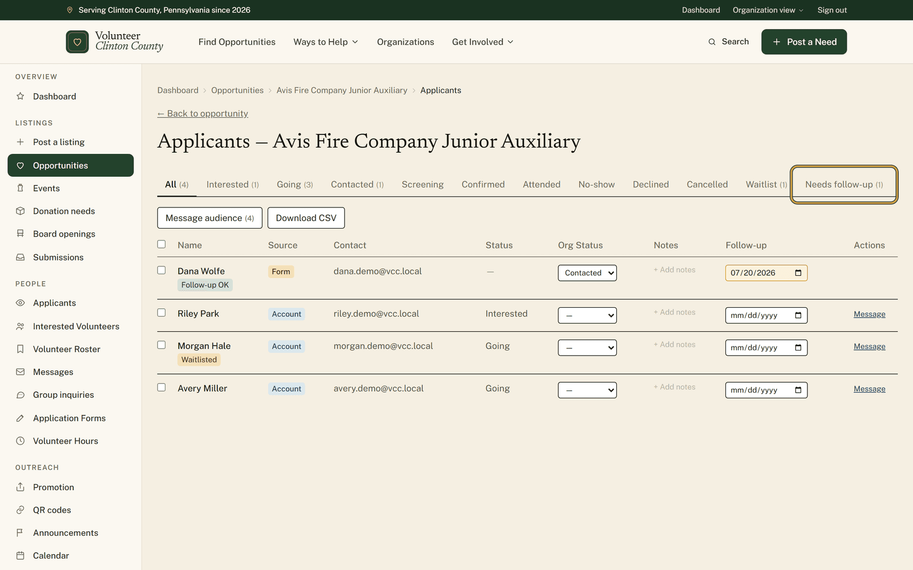Check the box for Morgan Hale
Viewport: 913px width, 570px height.
[x=161, y=345]
